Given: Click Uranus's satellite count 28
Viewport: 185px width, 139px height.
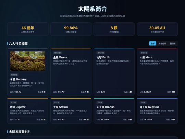Looking at the screenshot, I should tap(129, 119).
